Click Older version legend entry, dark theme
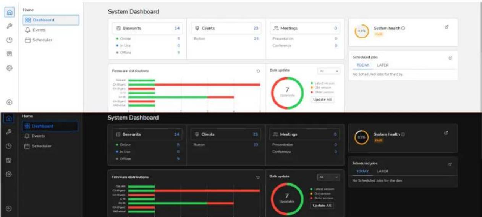 [322, 198]
